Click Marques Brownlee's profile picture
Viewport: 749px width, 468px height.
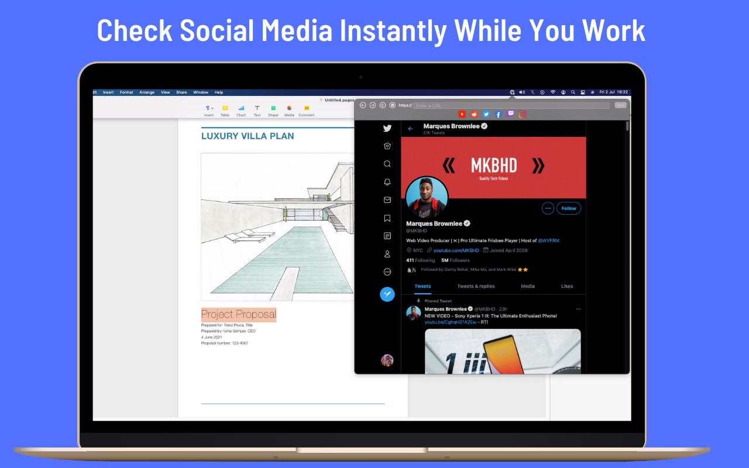pos(427,198)
